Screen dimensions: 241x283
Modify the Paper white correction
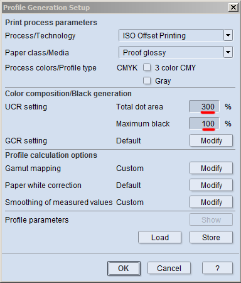211,185
